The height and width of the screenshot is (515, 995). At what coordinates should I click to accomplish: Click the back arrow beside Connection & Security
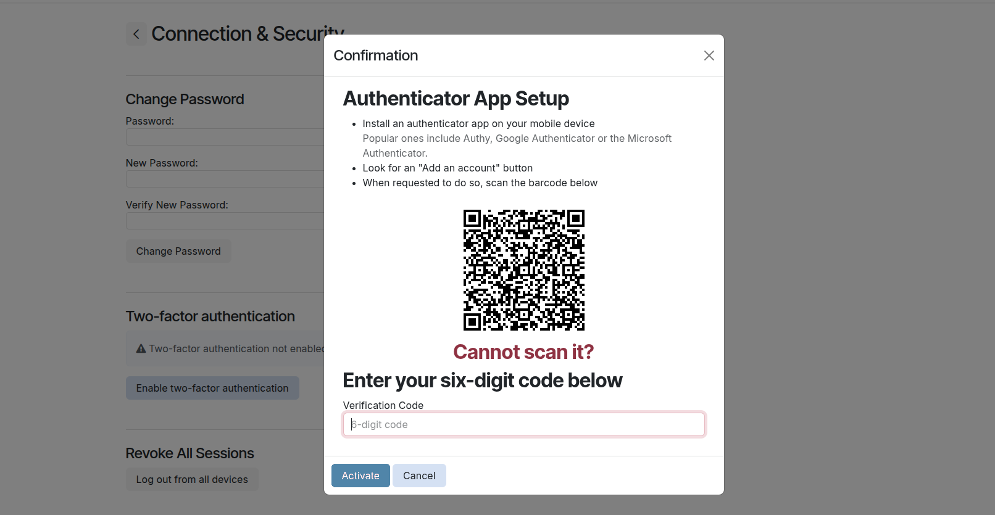coord(136,34)
